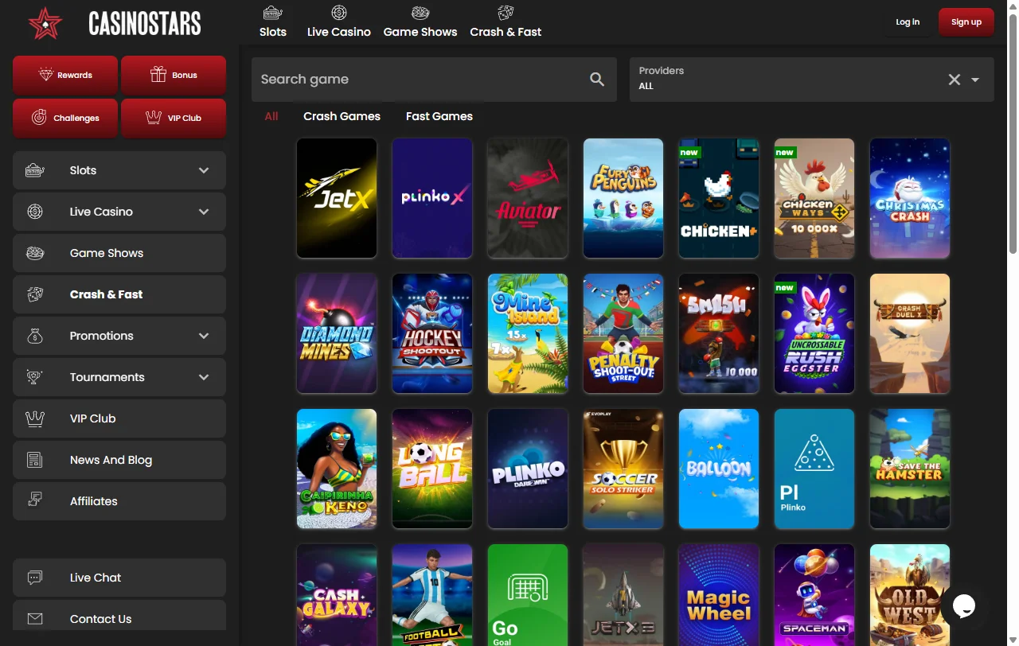Open the Balloon game tile
The width and height of the screenshot is (1019, 646).
pyautogui.click(x=719, y=469)
